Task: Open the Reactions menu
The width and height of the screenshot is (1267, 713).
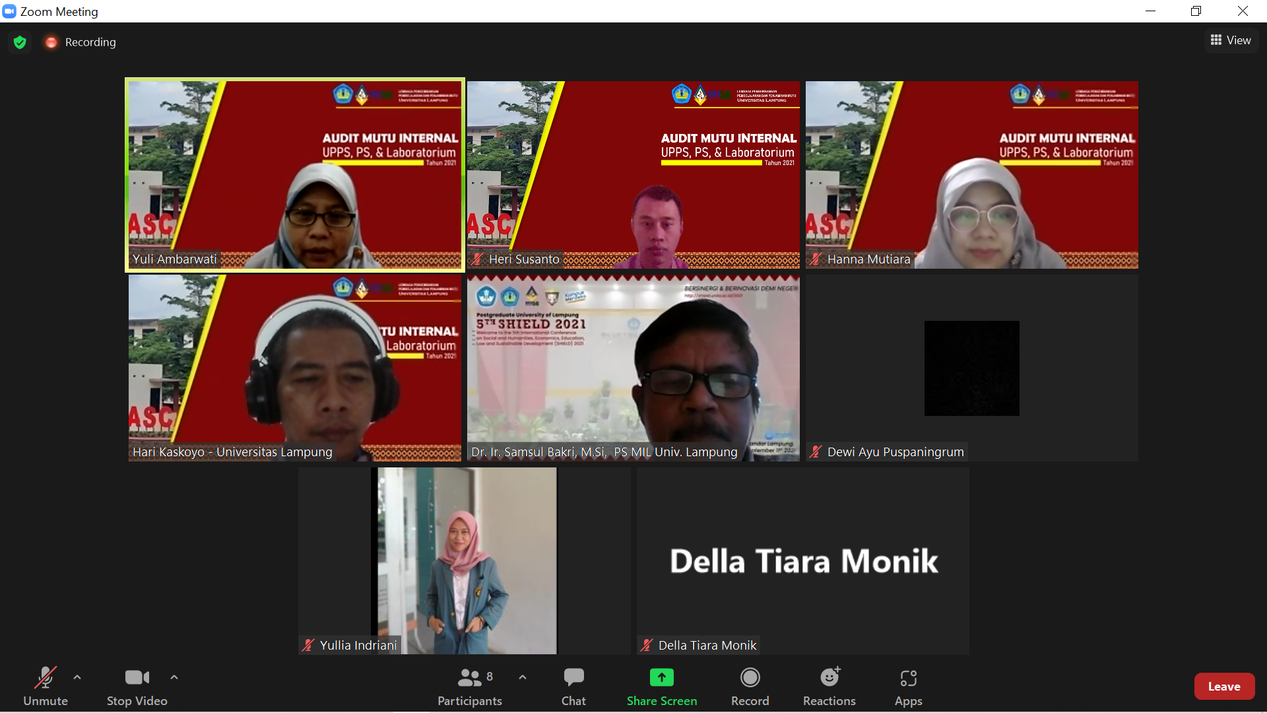Action: 829,687
